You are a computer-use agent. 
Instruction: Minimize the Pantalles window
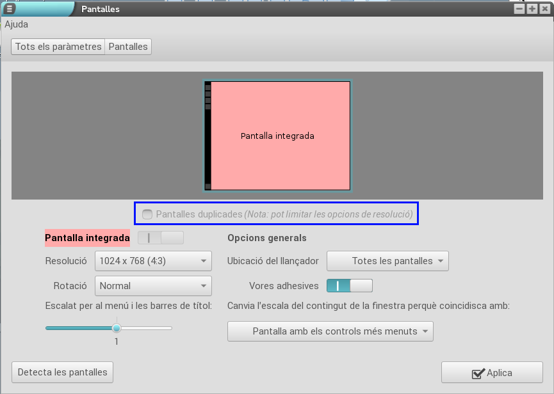pos(521,9)
